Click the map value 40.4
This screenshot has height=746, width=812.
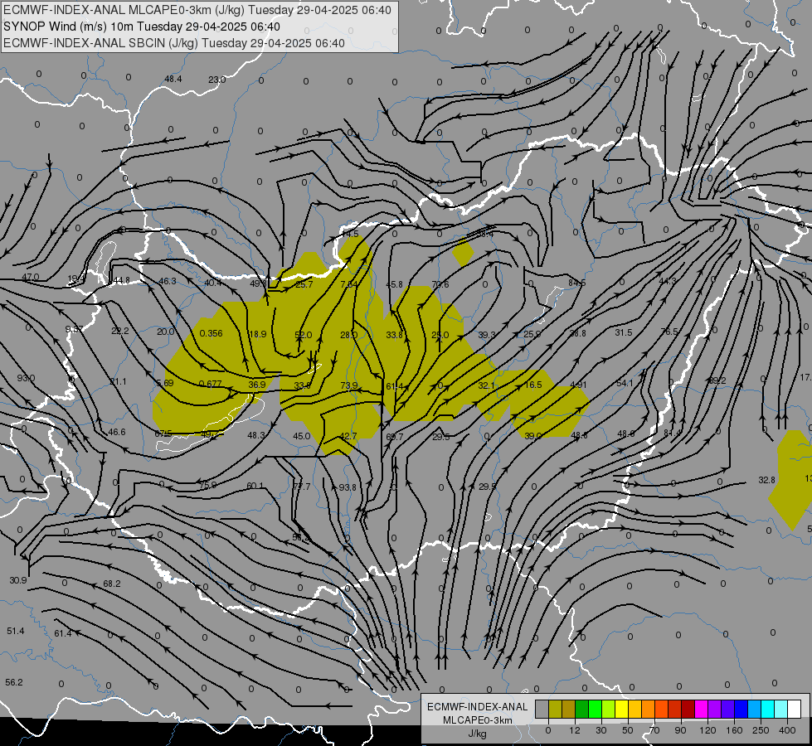(213, 283)
